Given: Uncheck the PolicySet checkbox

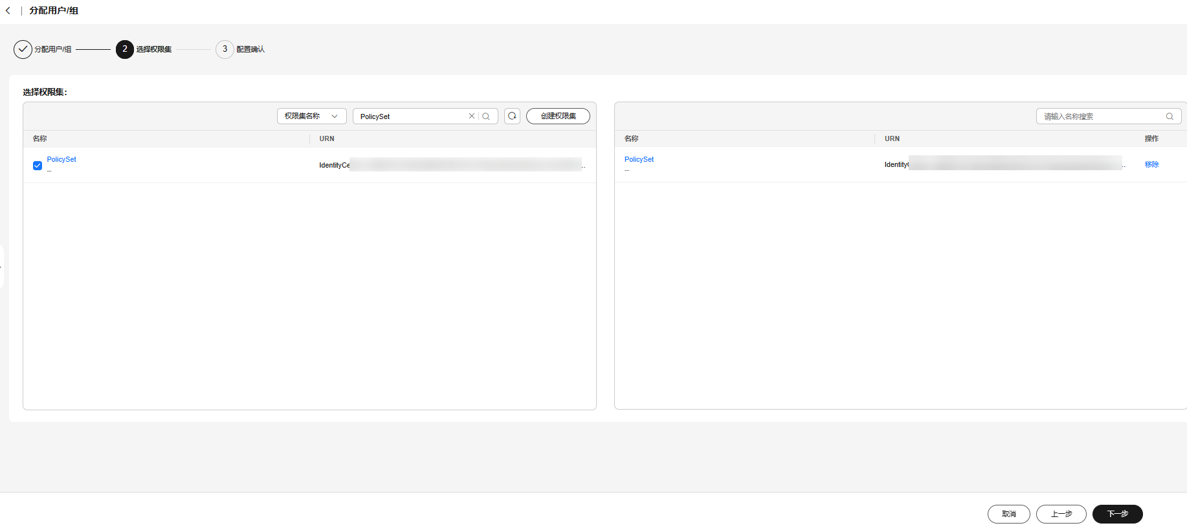Looking at the screenshot, I should click(x=38, y=166).
